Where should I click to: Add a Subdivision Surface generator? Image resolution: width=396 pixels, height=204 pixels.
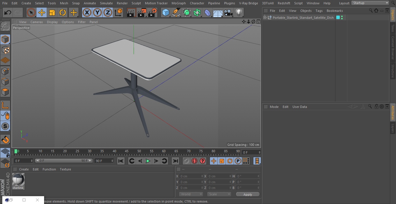coord(187,12)
